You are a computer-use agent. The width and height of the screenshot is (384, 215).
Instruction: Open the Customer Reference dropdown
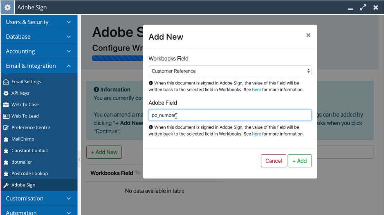coord(230,71)
